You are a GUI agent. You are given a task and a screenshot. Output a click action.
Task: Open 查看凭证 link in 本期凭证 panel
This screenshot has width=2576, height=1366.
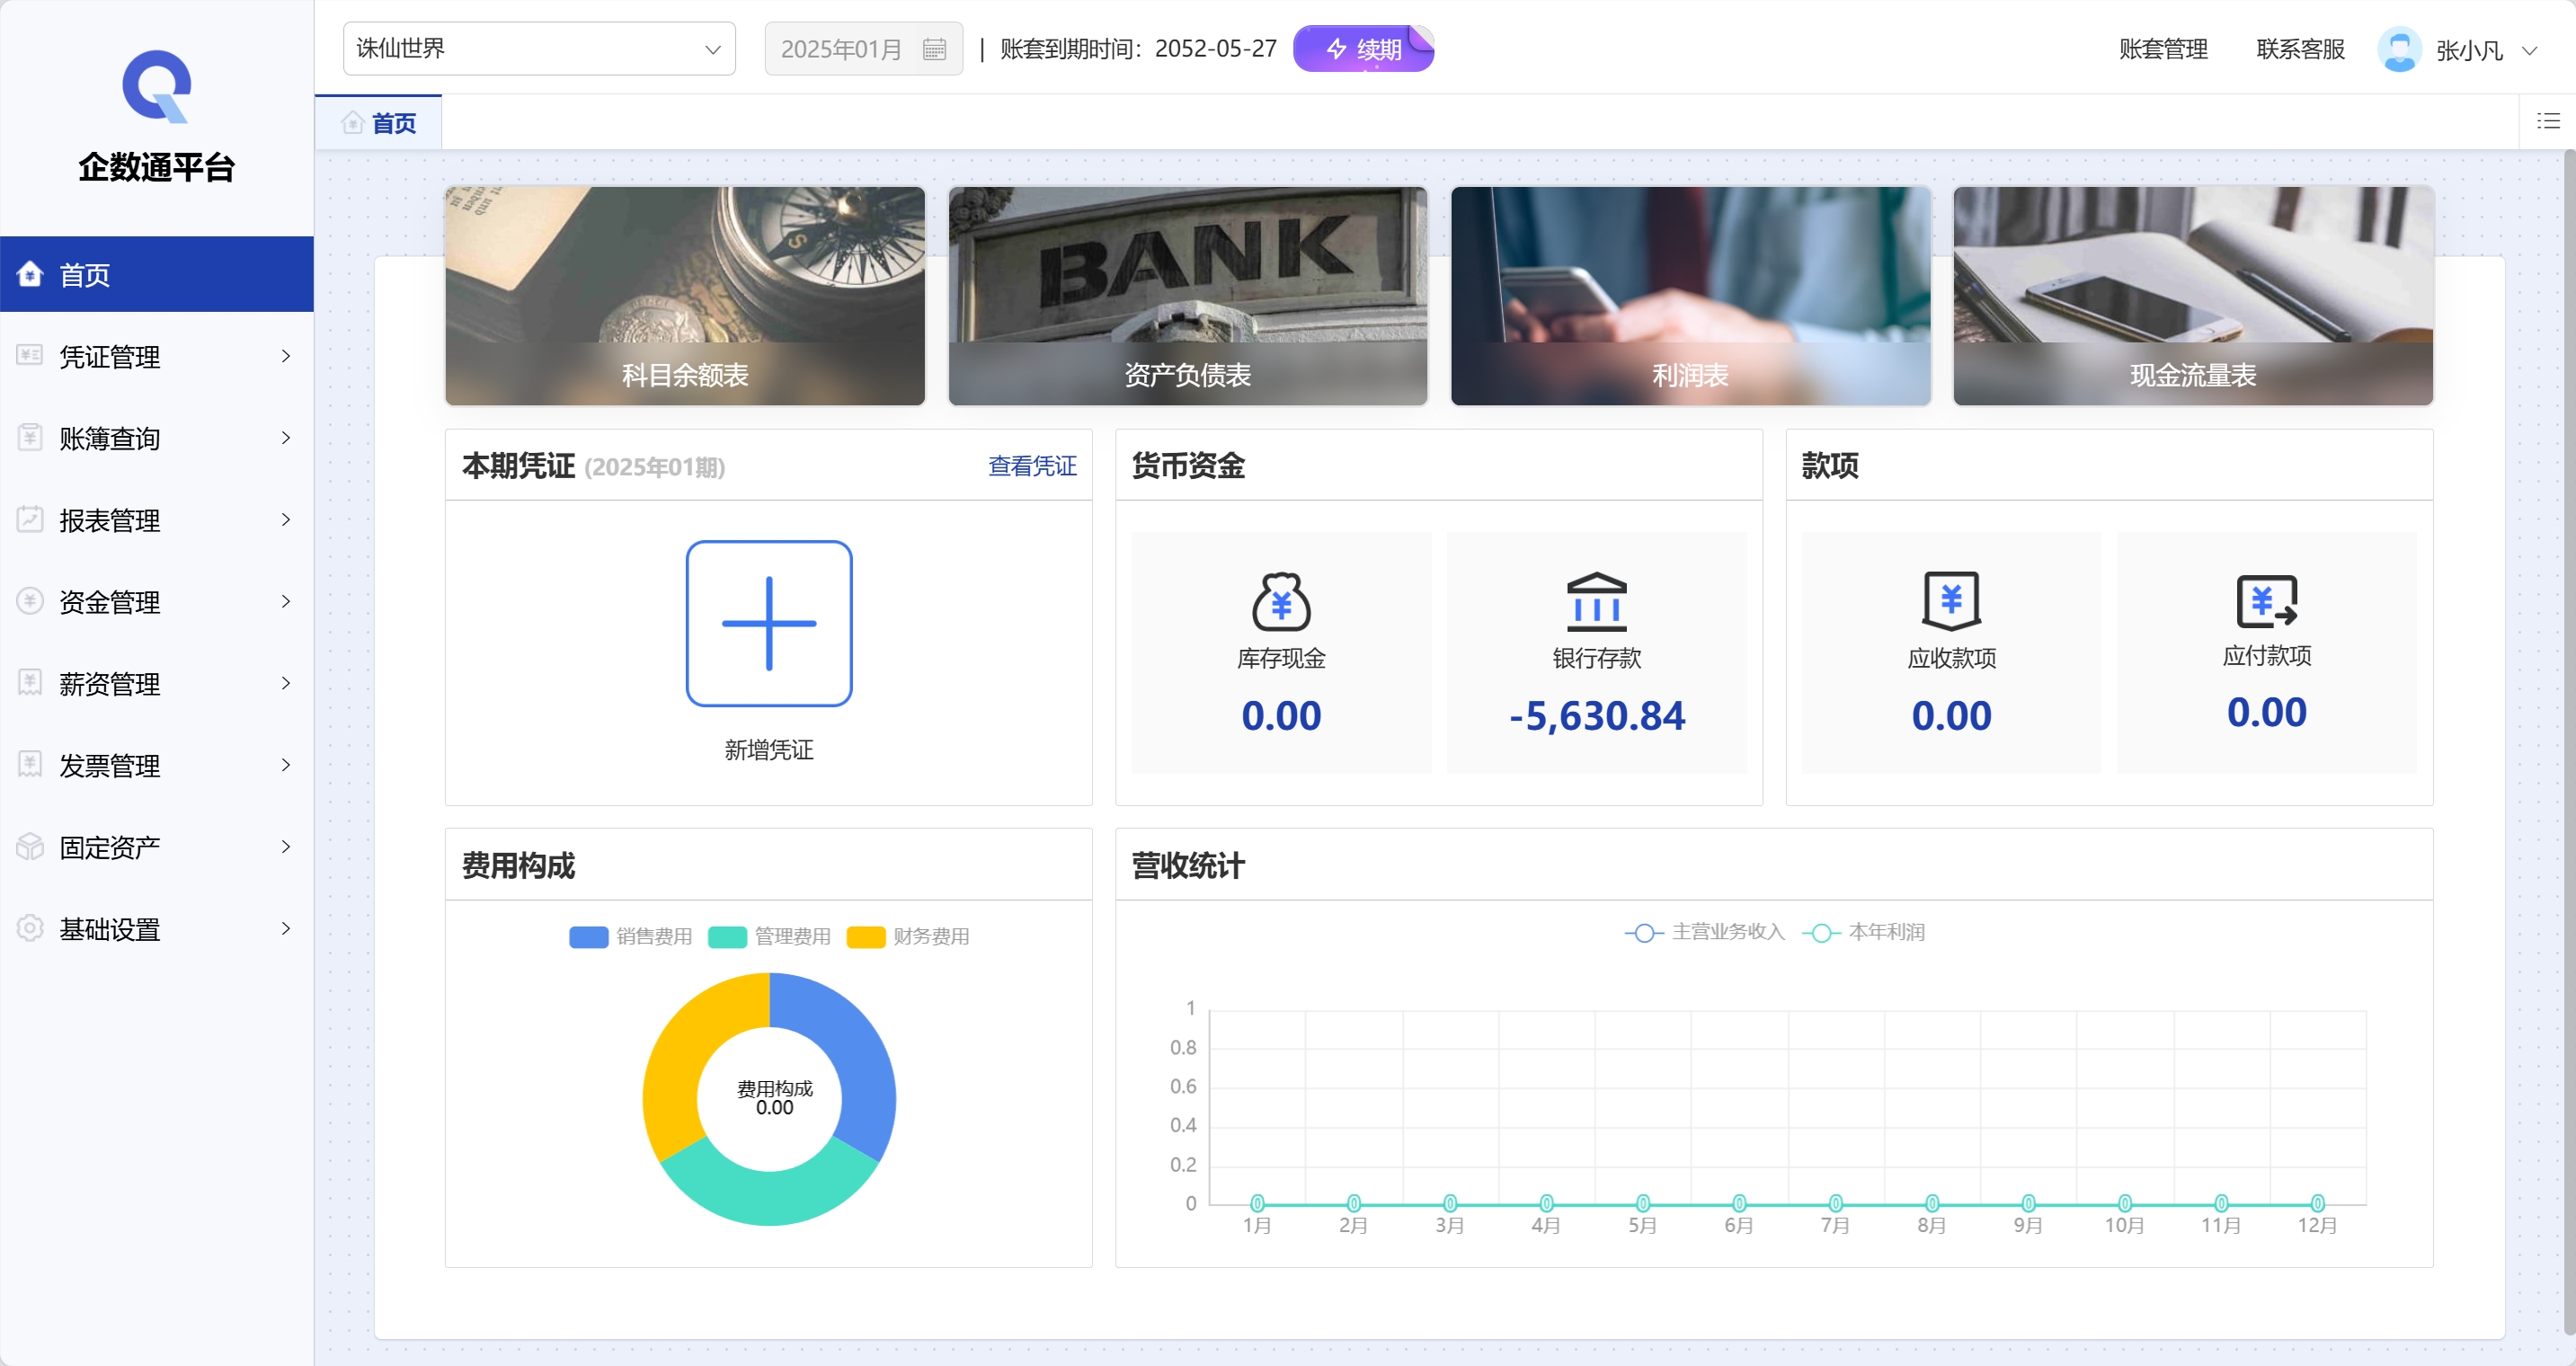[1031, 466]
